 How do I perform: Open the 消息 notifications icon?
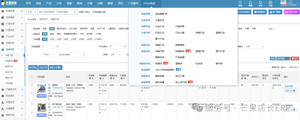click(260, 2)
